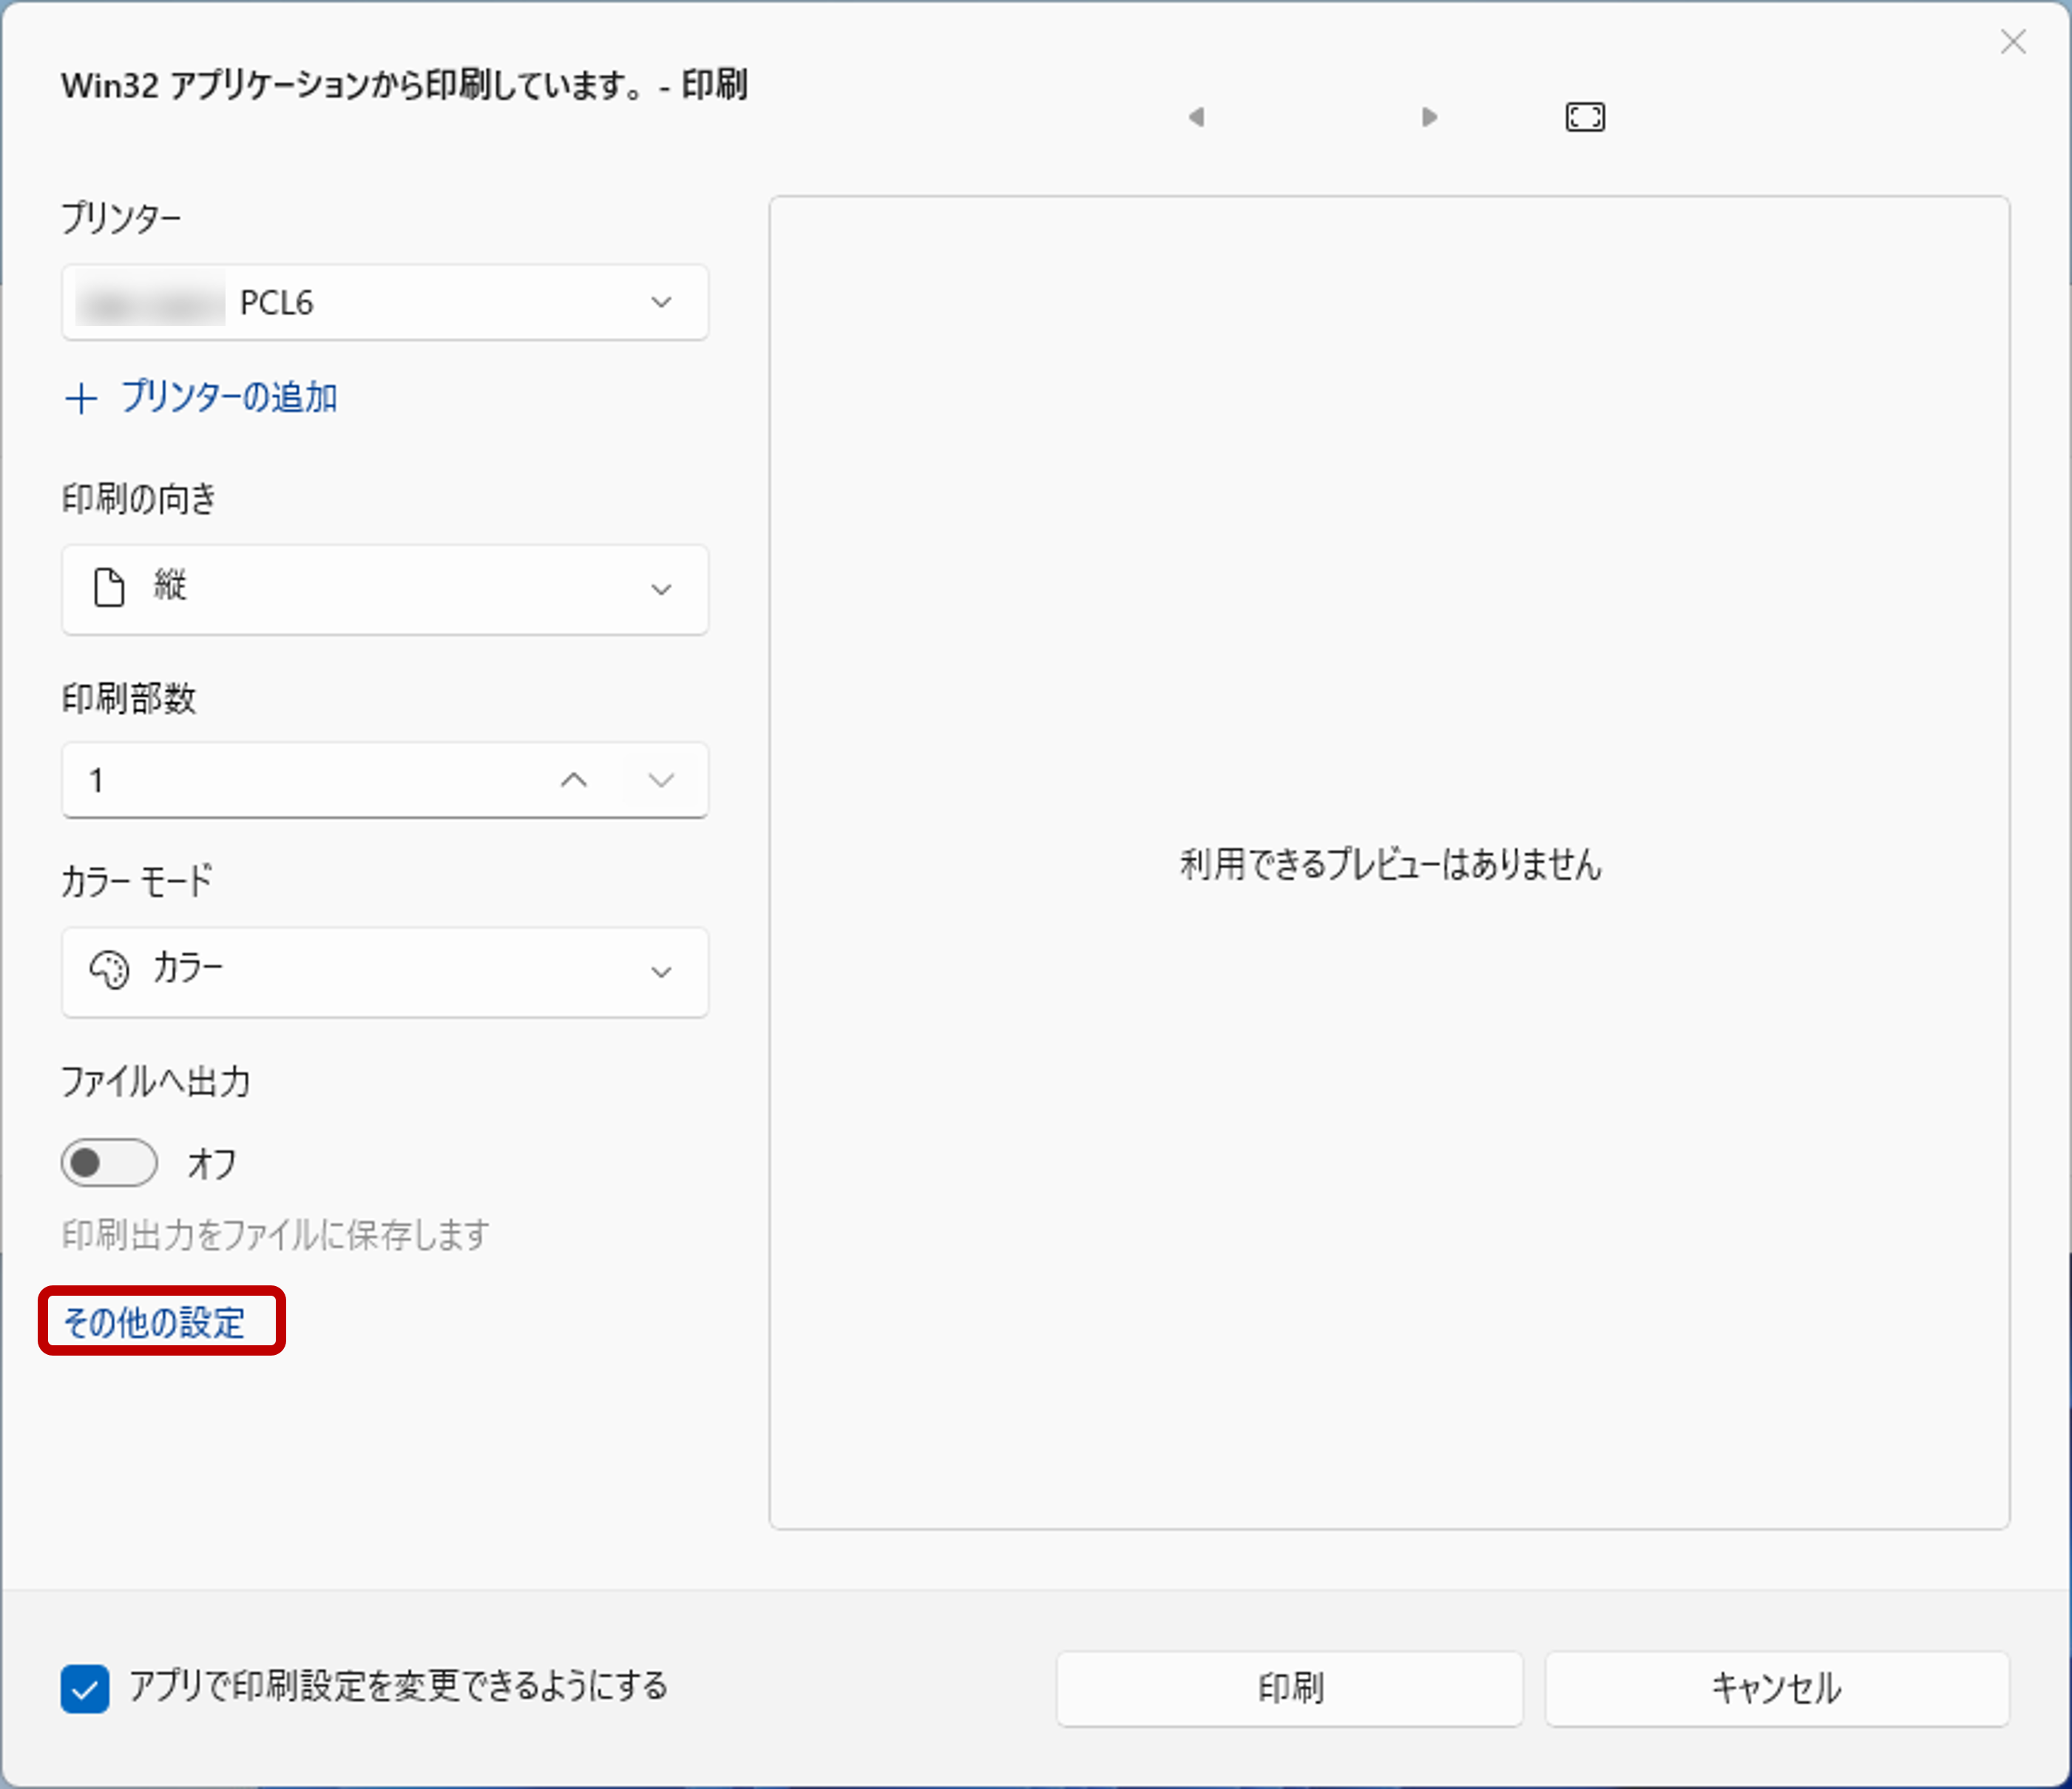Image resolution: width=2072 pixels, height=1789 pixels.
Task: Click the 印刷出力をファイルに保存します description
Action: (276, 1235)
